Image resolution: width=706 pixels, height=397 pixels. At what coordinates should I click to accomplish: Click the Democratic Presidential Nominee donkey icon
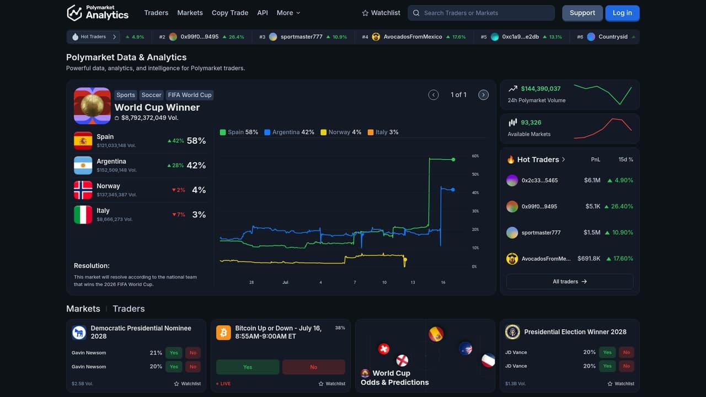[x=79, y=332]
